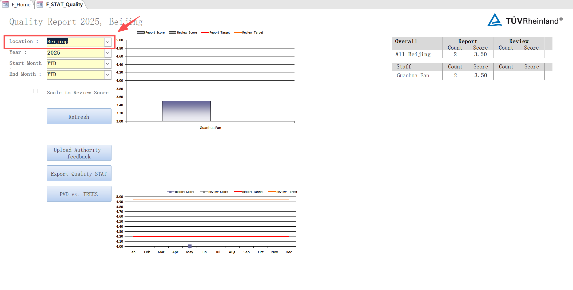573x290 pixels.
Task: Click Export Quality STAT button
Action: click(79, 173)
